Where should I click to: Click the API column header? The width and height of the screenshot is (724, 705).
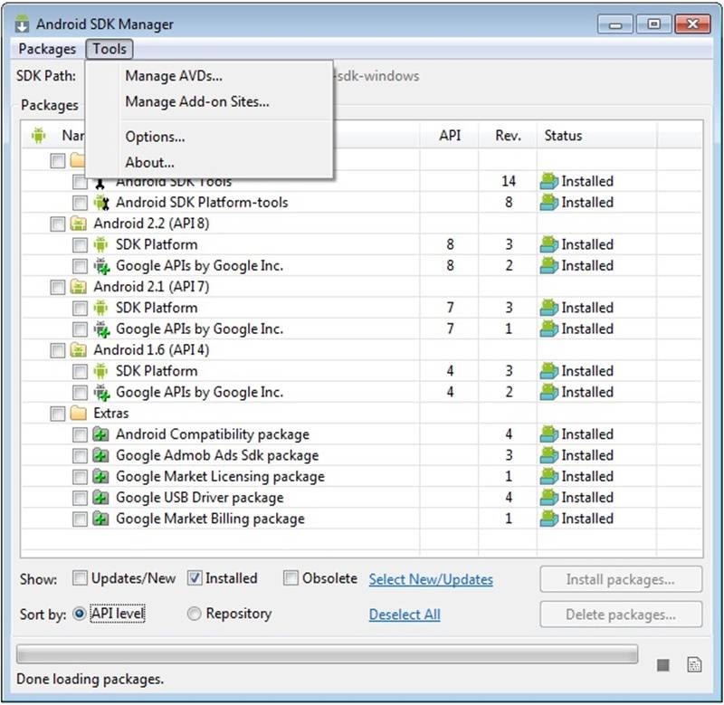point(450,136)
